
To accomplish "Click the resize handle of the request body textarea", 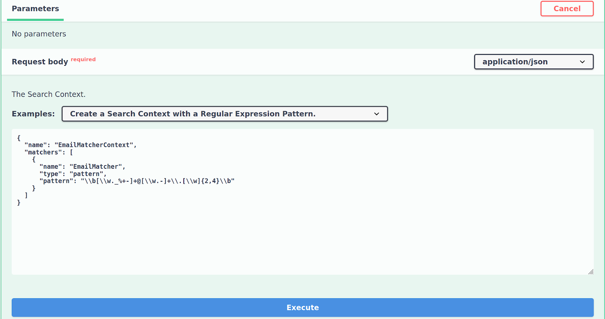I will click(x=591, y=272).
